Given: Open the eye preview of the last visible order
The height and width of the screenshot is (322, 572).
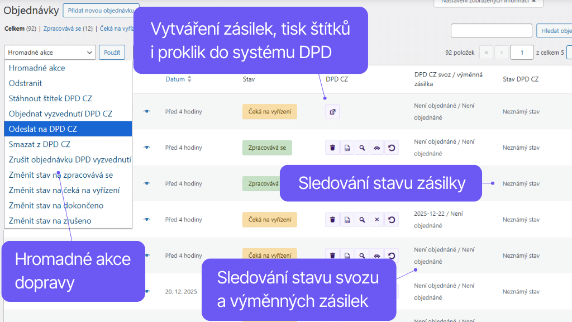Looking at the screenshot, I should tap(146, 291).
